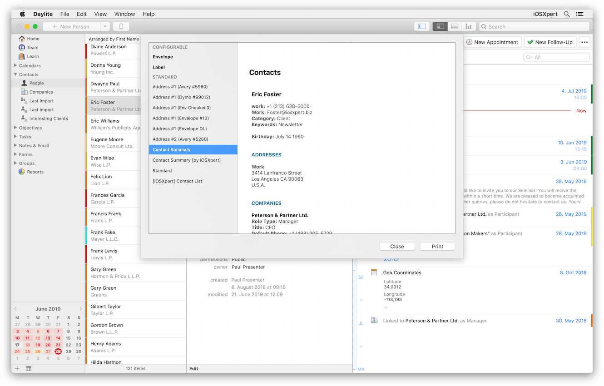Viewport: 604px width, 386px height.
Task: Expand the Objectives section
Action: [x=15, y=128]
